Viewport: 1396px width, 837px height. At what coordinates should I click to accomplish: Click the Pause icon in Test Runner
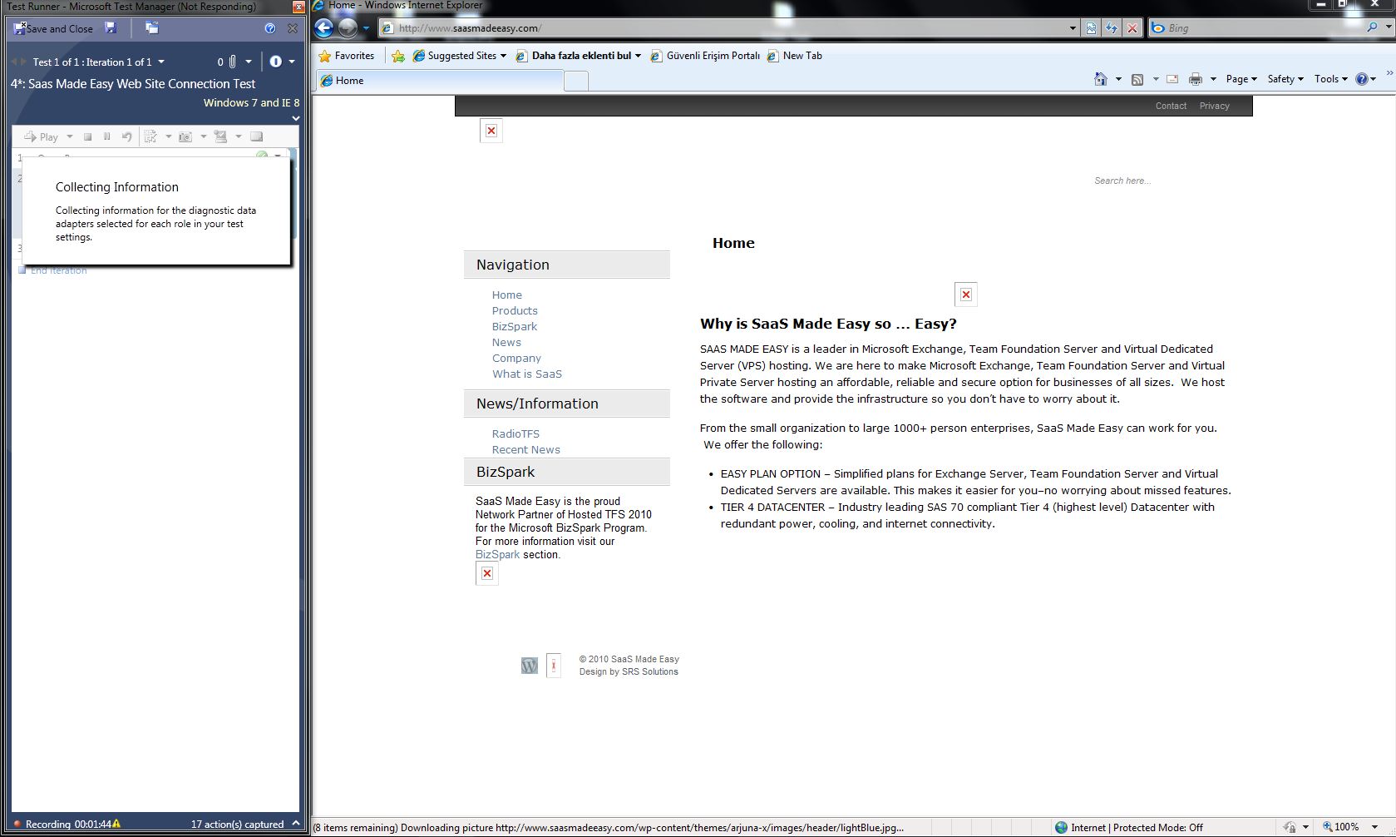pyautogui.click(x=106, y=136)
